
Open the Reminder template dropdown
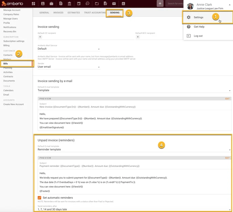(x=134, y=150)
